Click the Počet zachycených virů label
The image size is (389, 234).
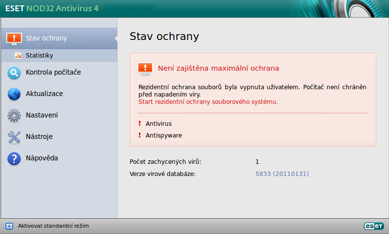[x=165, y=162]
